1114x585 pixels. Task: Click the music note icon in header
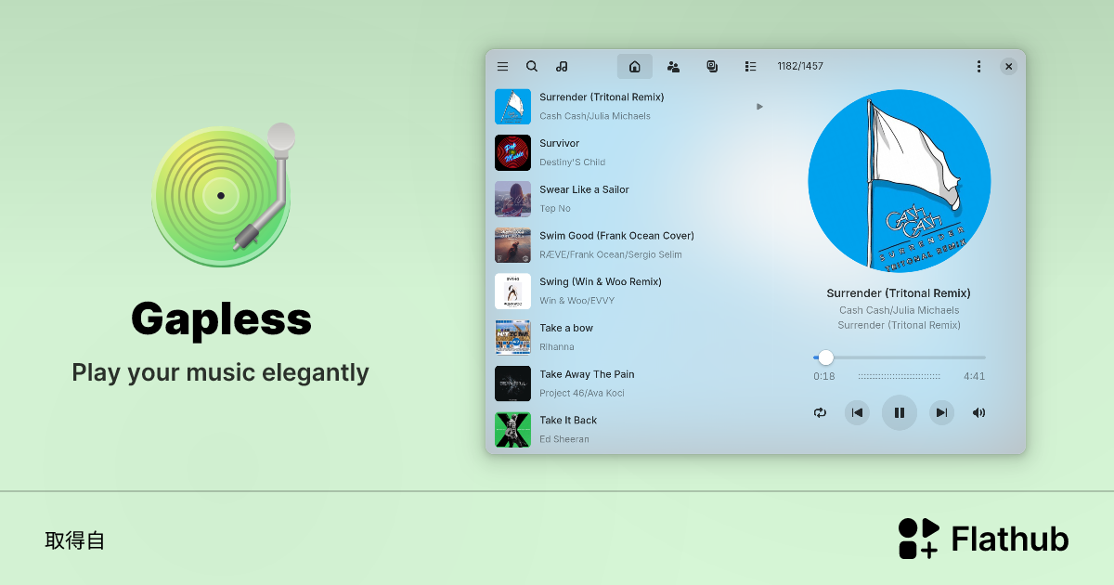tap(562, 67)
